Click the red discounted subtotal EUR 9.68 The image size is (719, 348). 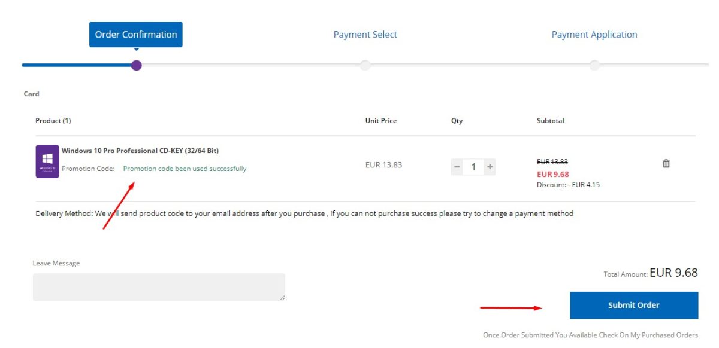552,174
